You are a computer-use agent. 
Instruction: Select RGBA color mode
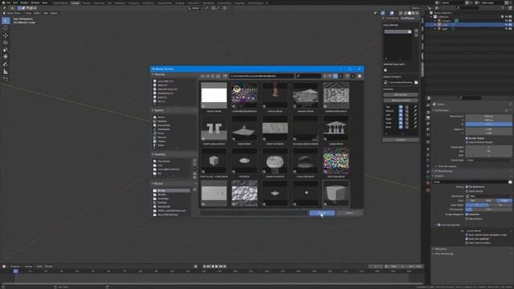tap(504, 200)
